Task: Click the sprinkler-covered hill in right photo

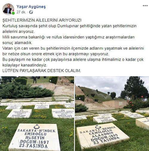Action: pyautogui.click(x=99, y=94)
